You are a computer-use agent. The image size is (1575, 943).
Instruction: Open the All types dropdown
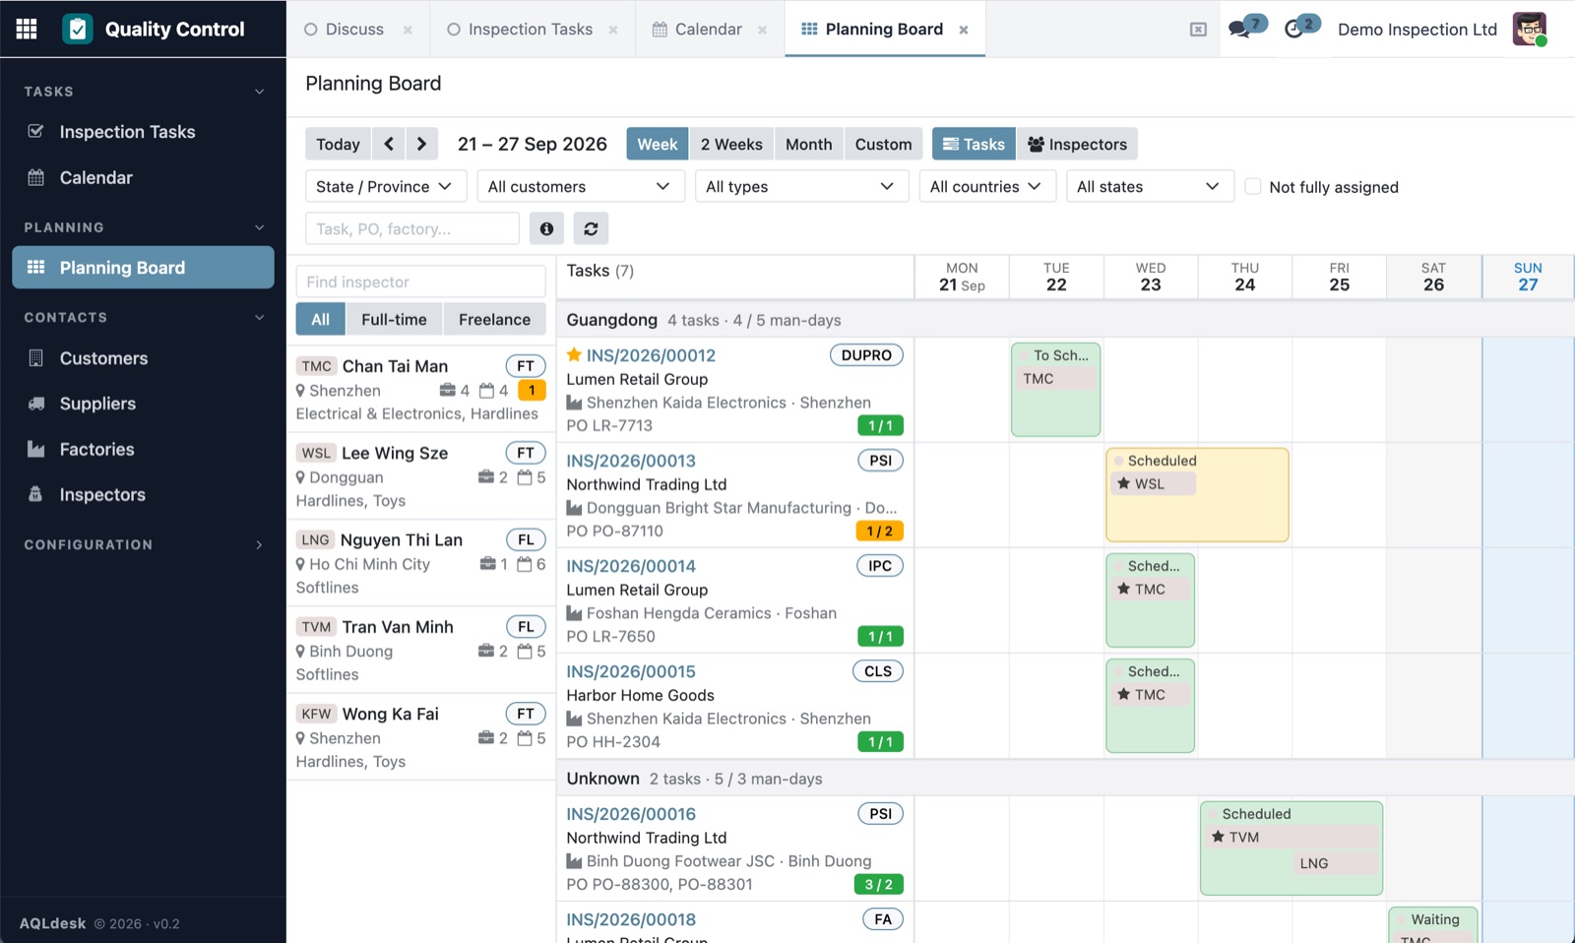pos(801,186)
